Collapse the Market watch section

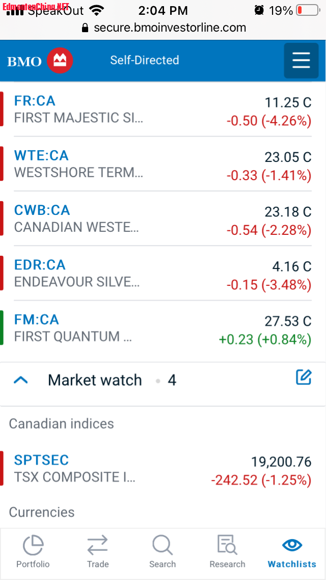(21, 380)
